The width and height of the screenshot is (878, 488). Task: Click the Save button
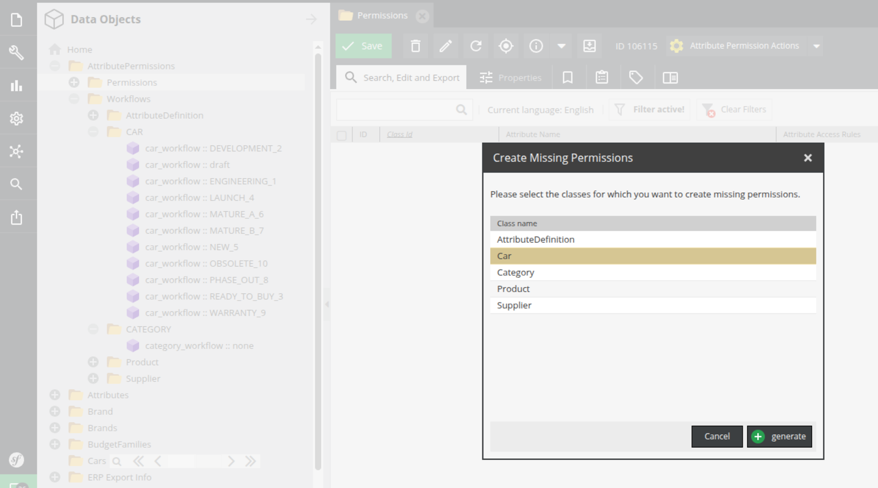(363, 46)
